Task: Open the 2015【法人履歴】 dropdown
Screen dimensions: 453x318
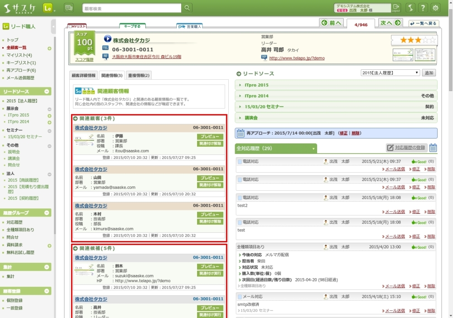Action: 390,73
